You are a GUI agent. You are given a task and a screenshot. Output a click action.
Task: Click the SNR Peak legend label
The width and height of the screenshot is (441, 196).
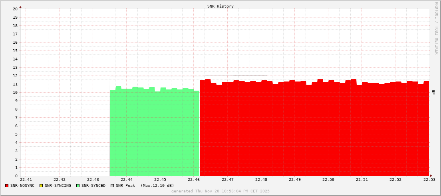[125, 186]
